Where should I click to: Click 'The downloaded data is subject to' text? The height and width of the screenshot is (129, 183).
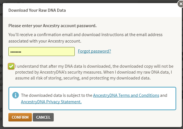pyautogui.click(x=57, y=95)
